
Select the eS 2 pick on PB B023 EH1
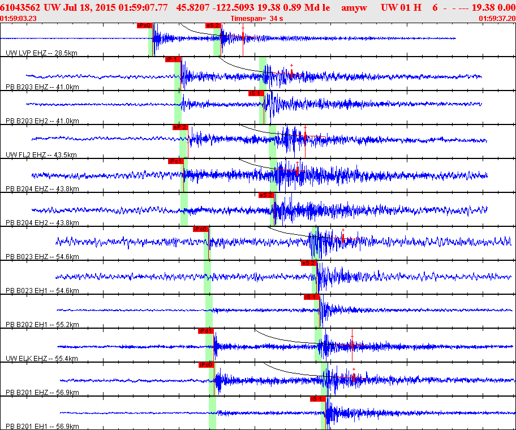coord(309,263)
